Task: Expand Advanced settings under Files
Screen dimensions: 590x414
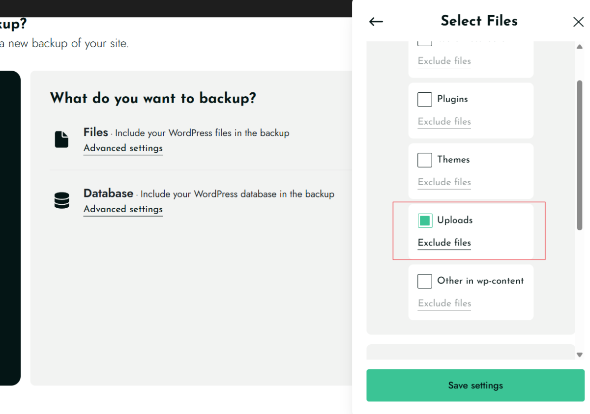Action: [123, 148]
